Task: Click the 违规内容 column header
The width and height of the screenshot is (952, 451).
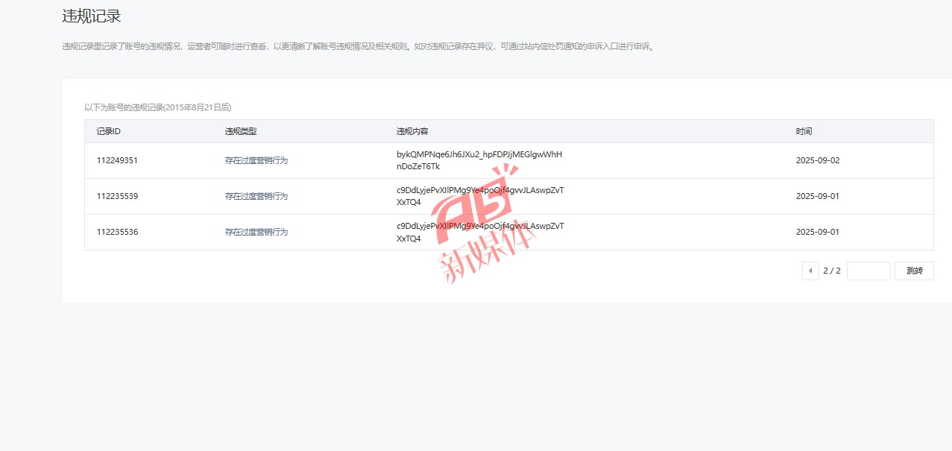Action: [412, 132]
